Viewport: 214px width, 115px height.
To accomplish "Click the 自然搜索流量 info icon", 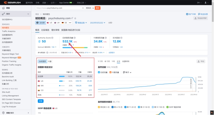I will point(75,38).
